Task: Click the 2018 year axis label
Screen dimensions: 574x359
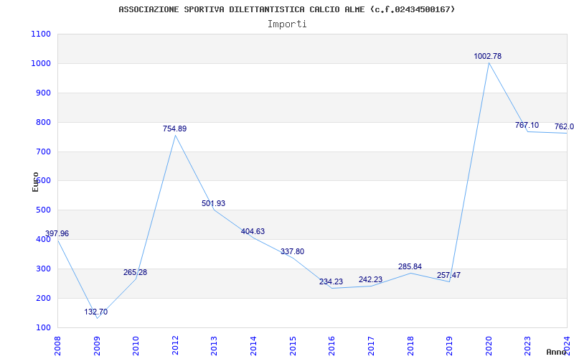Action: click(x=410, y=346)
